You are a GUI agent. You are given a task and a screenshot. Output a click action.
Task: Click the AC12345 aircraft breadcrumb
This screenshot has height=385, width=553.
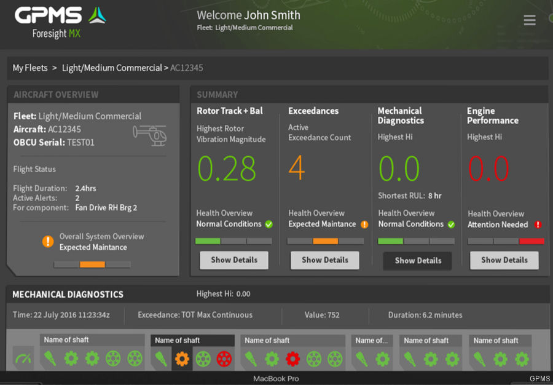pyautogui.click(x=186, y=68)
